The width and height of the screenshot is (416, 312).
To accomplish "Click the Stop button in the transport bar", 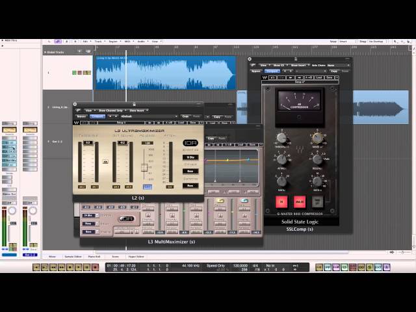I will (x=70, y=267).
